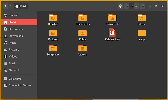Select the Music folder icon in grid
Screen dimensions: 168x100
pos(142,18)
